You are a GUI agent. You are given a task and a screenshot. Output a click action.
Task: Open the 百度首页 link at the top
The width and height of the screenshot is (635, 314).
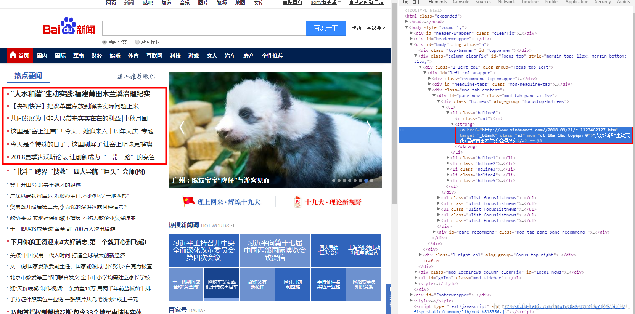293,2
